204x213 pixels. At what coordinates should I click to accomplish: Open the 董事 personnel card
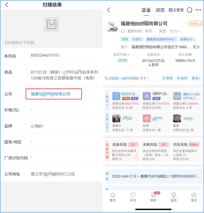tap(186, 123)
